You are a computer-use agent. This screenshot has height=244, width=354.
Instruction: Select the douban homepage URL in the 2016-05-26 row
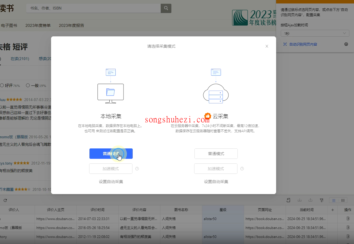coord(56,228)
